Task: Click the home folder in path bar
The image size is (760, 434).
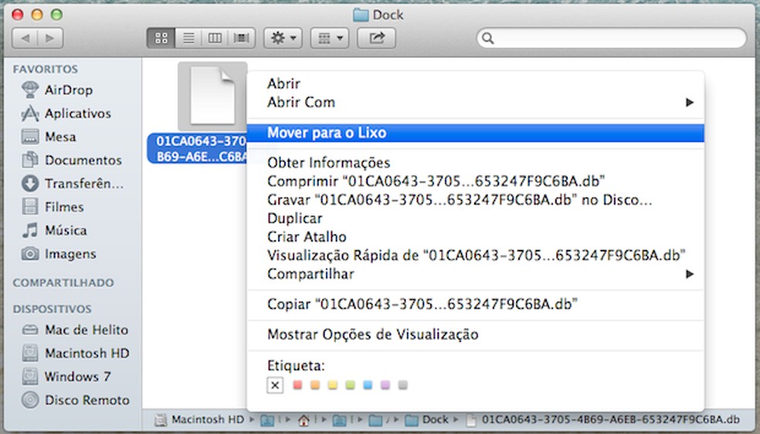Action: (304, 420)
